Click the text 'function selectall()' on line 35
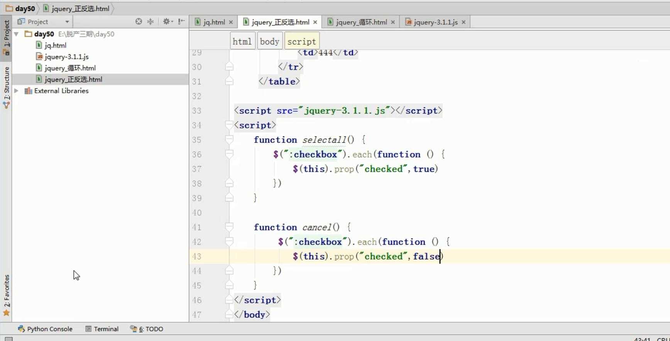This screenshot has height=341, width=670. tap(304, 139)
